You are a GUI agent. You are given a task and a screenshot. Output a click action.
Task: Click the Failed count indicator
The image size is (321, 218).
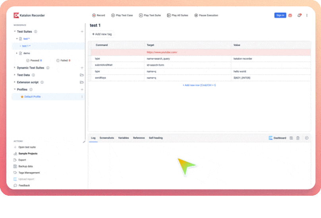coord(63,60)
